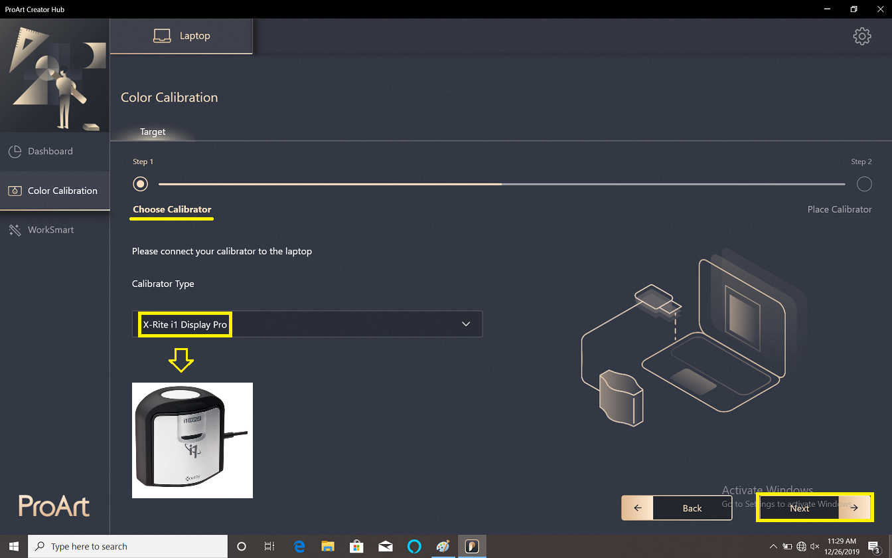
Task: Open Task View in the taskbar
Action: coord(269,547)
